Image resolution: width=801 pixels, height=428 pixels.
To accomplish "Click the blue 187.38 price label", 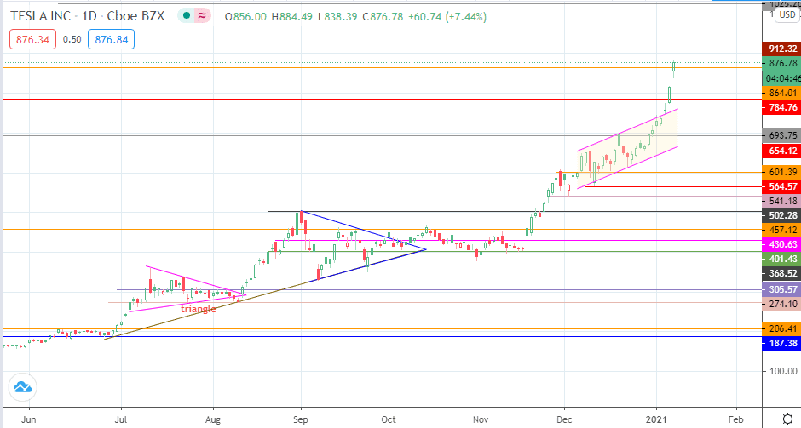I will tap(781, 343).
